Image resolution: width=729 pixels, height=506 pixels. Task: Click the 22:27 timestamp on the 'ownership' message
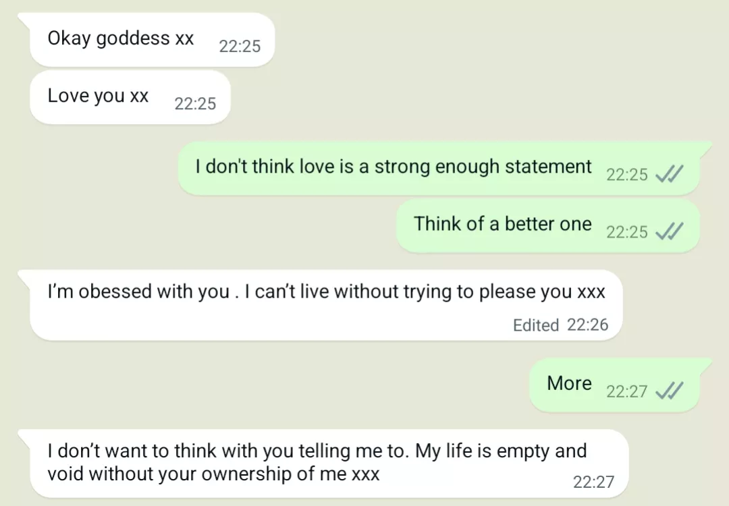pos(593,482)
